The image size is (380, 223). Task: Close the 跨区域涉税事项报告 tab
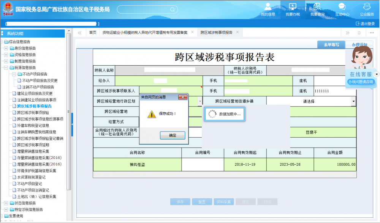click(237, 32)
